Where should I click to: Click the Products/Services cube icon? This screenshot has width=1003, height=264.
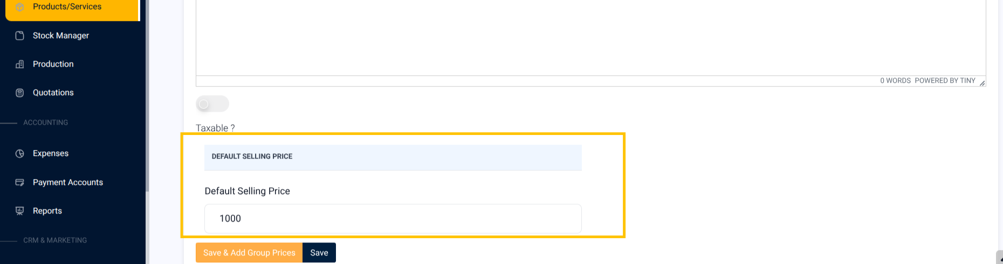tap(20, 7)
